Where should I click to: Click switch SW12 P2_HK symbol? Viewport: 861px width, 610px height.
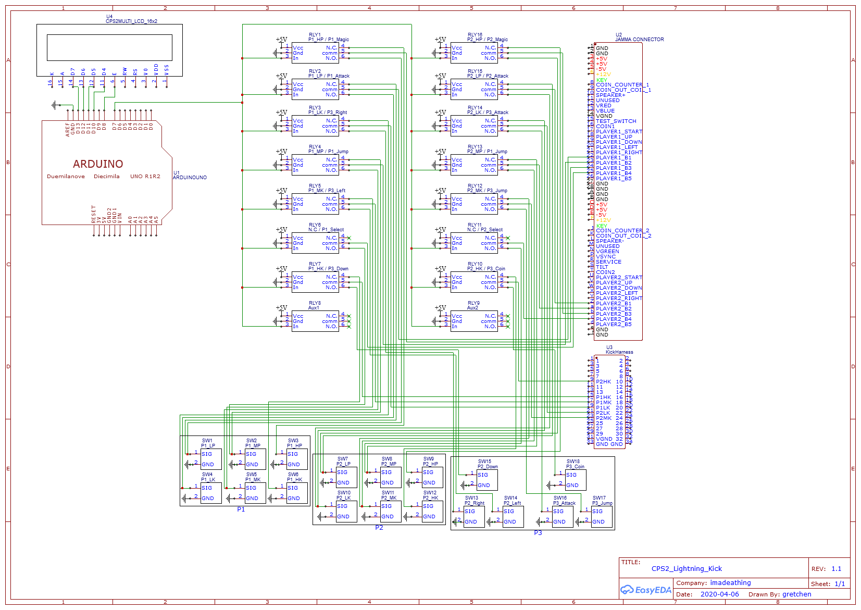click(x=432, y=511)
